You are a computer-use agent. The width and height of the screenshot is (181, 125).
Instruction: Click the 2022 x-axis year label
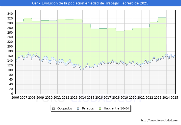[x=150, y=97]
